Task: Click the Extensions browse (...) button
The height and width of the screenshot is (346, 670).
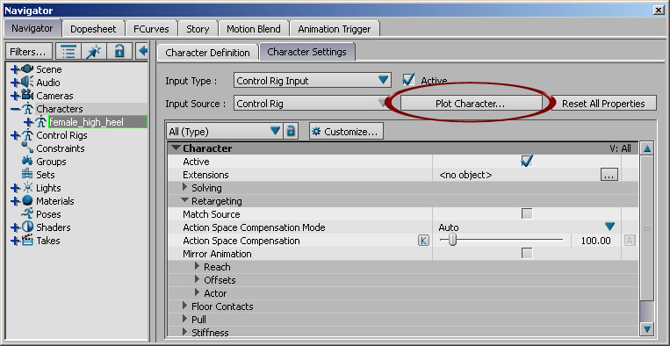Action: pyautogui.click(x=609, y=174)
